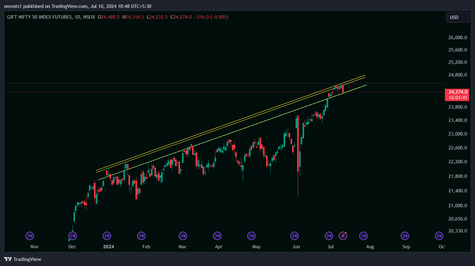Click the TradingView logo link
475x266 pixels.
tap(22, 259)
